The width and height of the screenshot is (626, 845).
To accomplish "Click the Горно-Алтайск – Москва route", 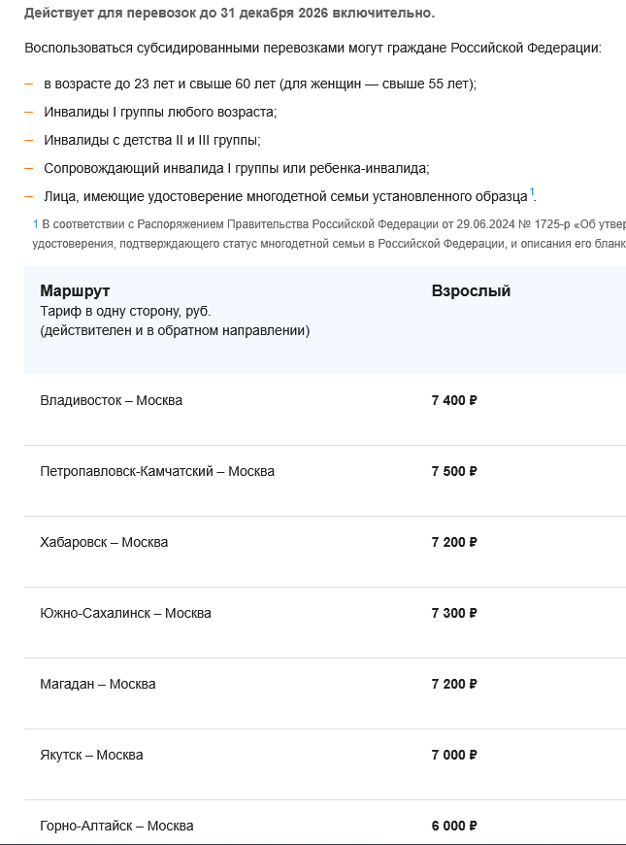I will click(x=116, y=826).
